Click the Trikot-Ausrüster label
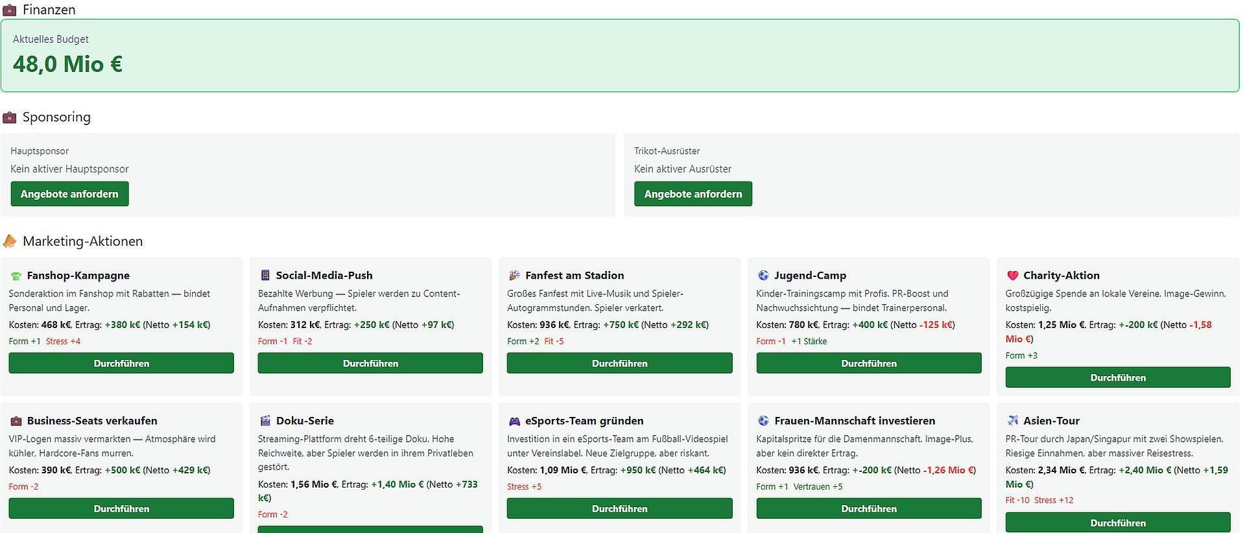1245x533 pixels. 667,151
